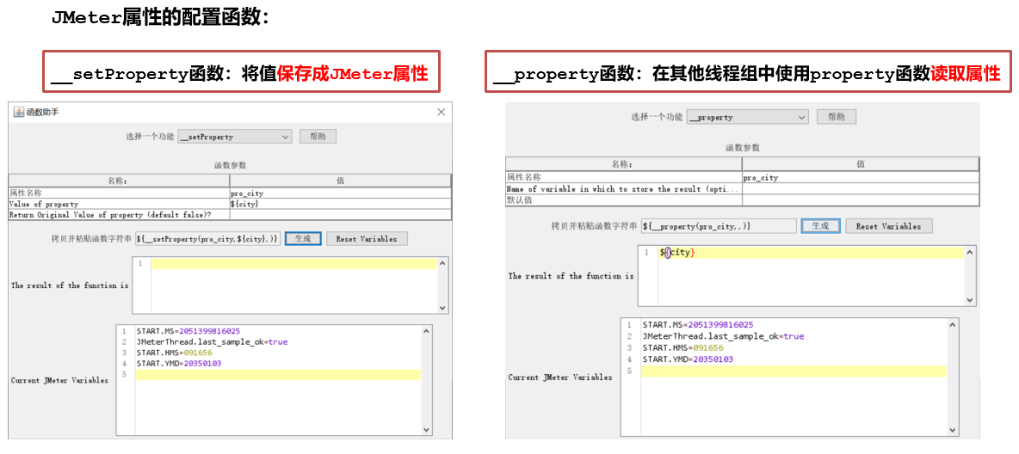Click 生成 button beside the __setProperty string

(x=303, y=239)
